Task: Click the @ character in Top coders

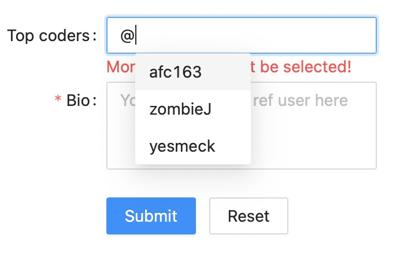Action: pyautogui.click(x=127, y=36)
